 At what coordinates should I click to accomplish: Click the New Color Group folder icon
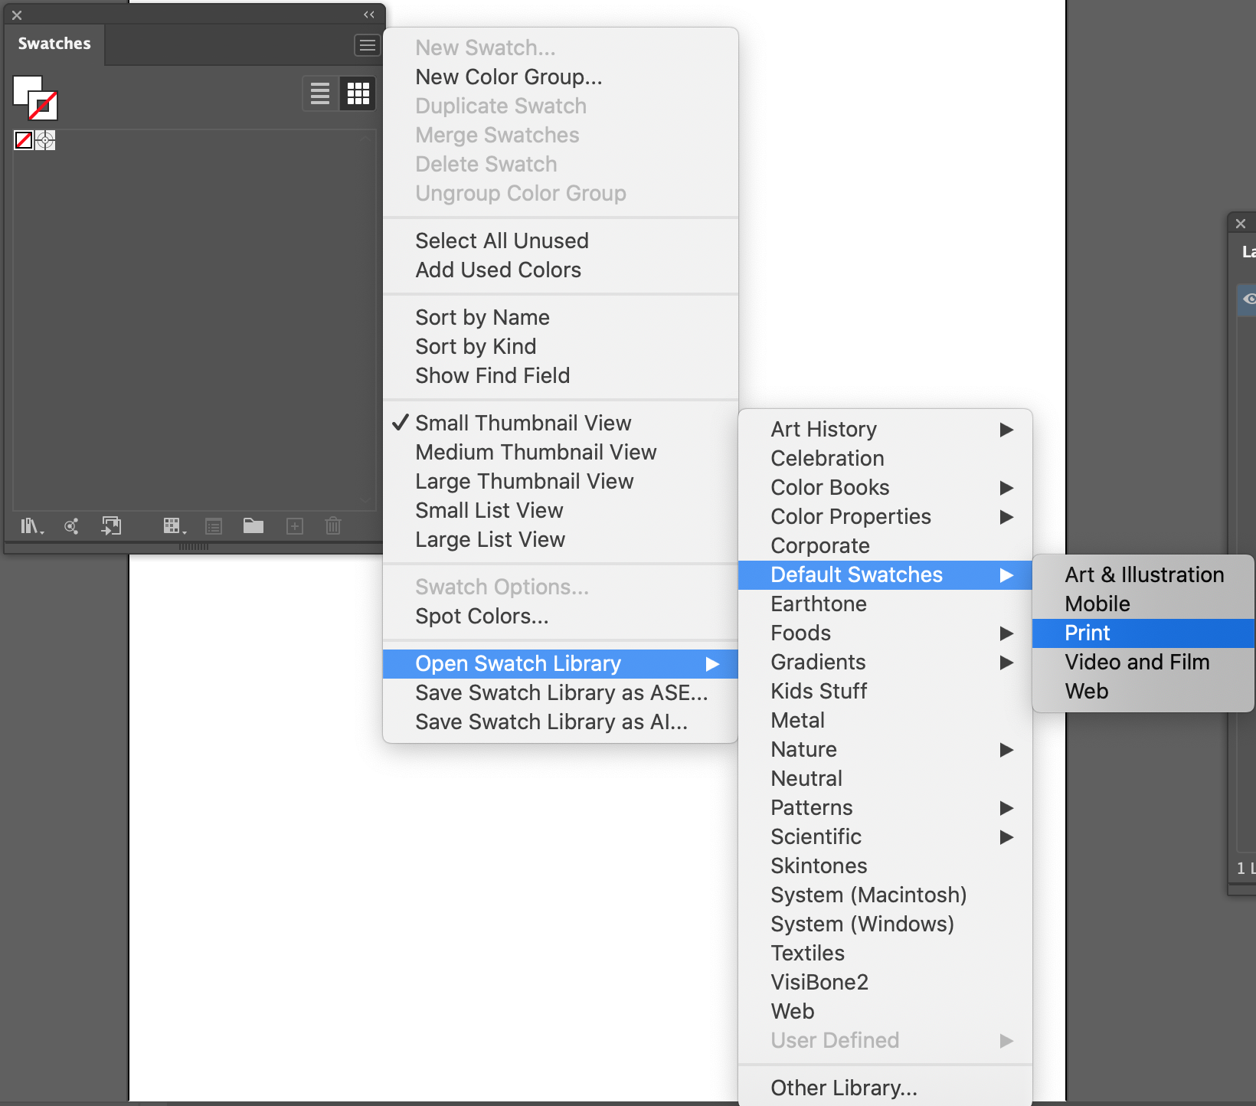pyautogui.click(x=253, y=525)
